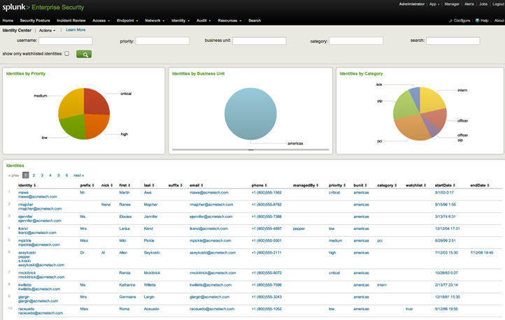The image size is (505, 320).
Task: Focus the category input field
Action: click(x=356, y=41)
